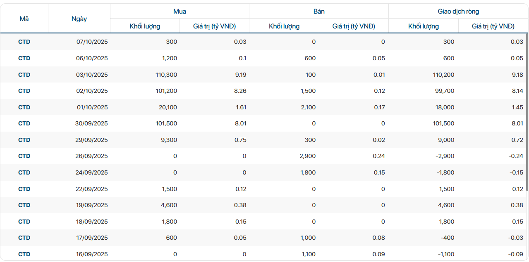
Task: Open the CTD ticker dated 06/10/2025
Action: (24, 58)
